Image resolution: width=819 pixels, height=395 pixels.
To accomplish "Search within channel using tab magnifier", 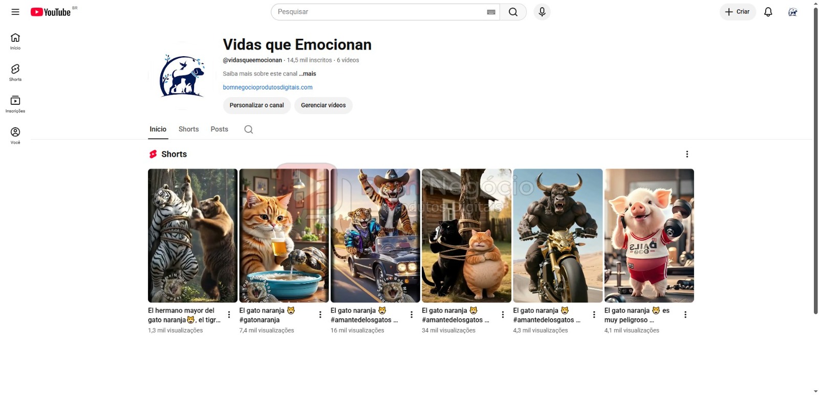I will 249,129.
